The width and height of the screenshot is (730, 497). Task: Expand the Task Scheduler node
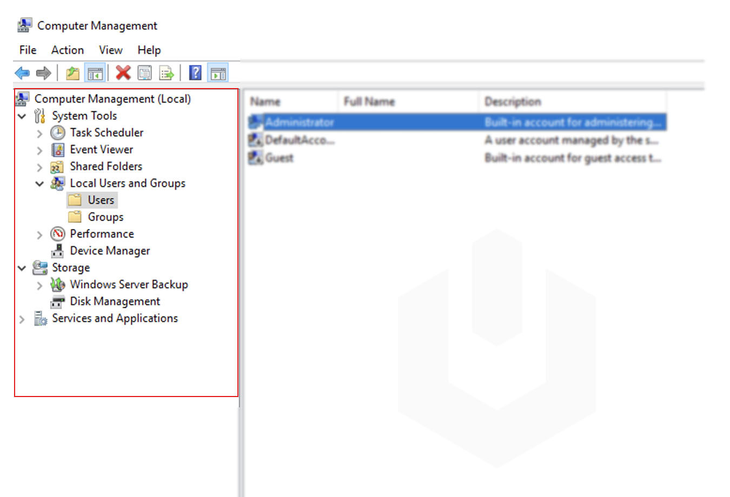39,133
